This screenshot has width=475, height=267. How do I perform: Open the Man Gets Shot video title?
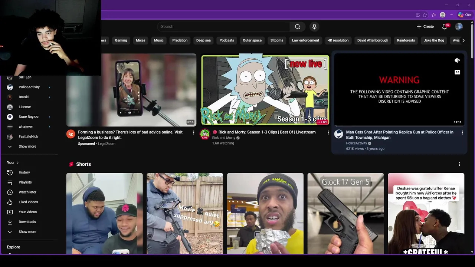400,135
